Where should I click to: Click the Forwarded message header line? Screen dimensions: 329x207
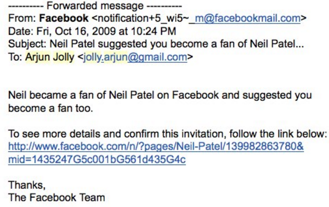pyautogui.click(x=95, y=6)
